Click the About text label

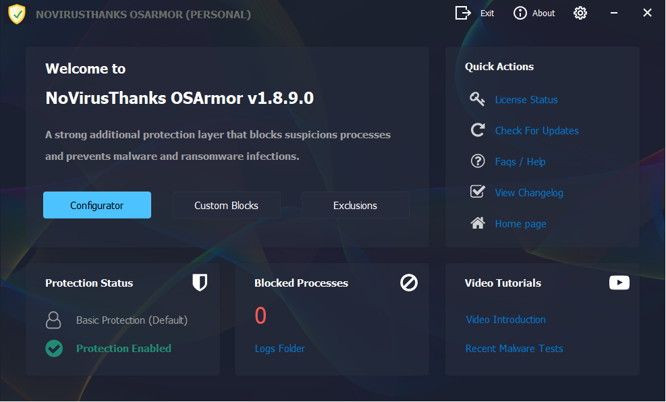pyautogui.click(x=543, y=13)
